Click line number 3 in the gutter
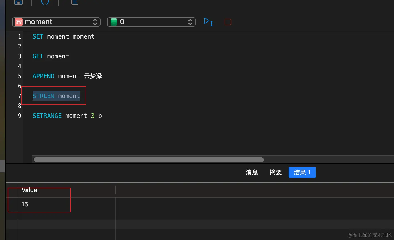 (20, 56)
